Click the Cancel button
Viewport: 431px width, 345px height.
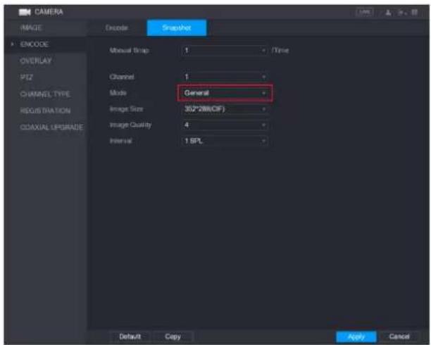399,337
